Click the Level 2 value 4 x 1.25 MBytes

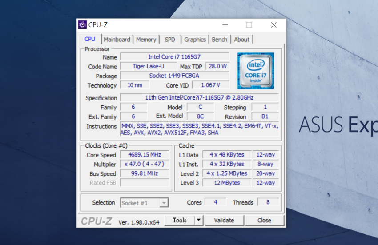coord(227,173)
